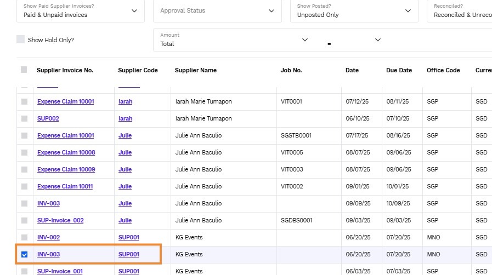Sort by the Supplier Name column header
Viewport: 492px width, 275px height.
tap(195, 70)
